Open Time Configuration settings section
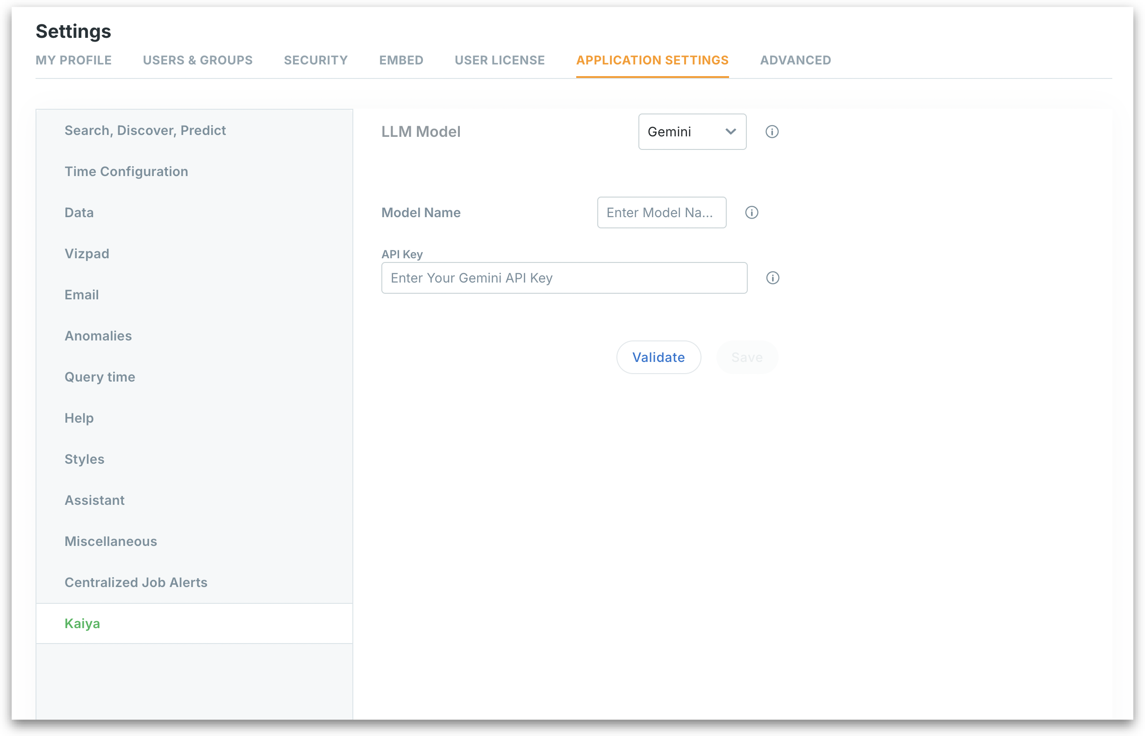 (x=126, y=171)
